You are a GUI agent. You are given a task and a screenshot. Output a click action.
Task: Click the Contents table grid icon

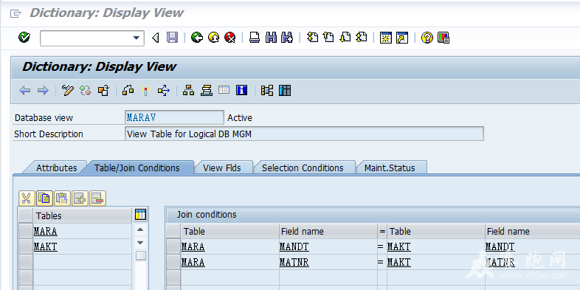(x=285, y=90)
